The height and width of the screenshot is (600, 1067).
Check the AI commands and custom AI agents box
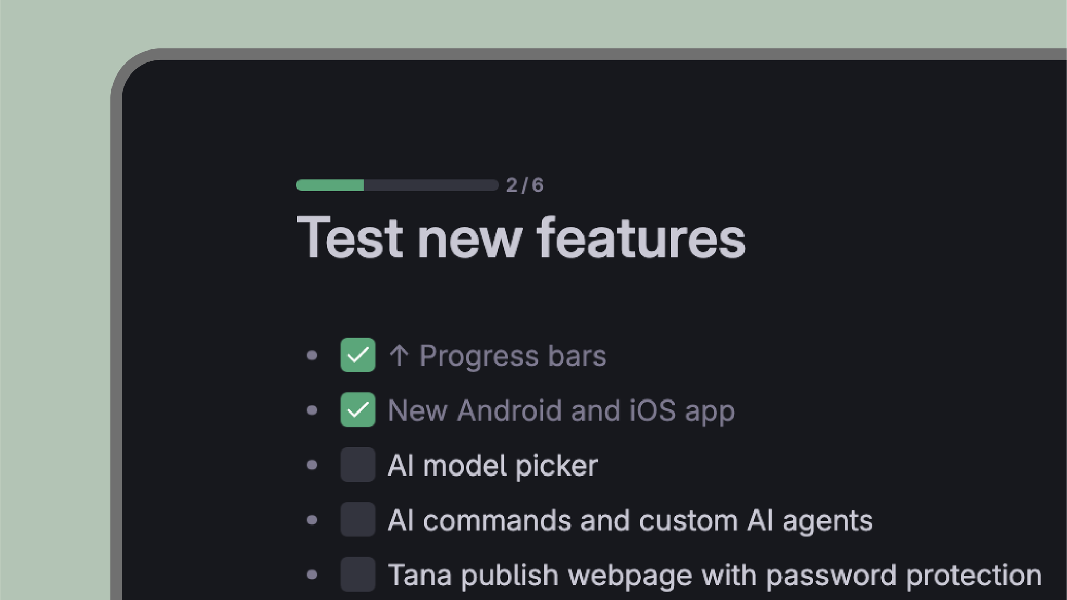(x=357, y=520)
